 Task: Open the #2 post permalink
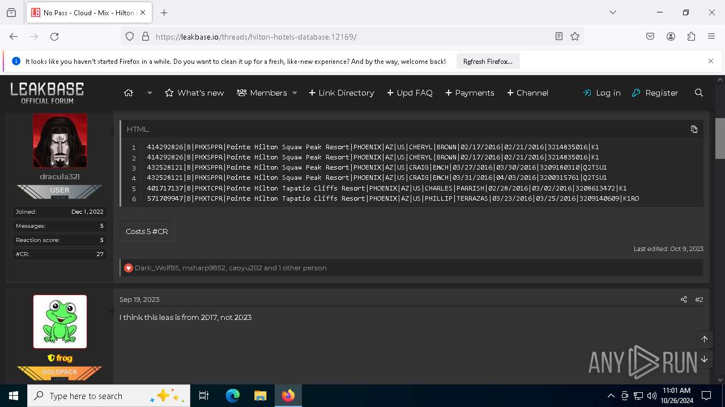[699, 300]
